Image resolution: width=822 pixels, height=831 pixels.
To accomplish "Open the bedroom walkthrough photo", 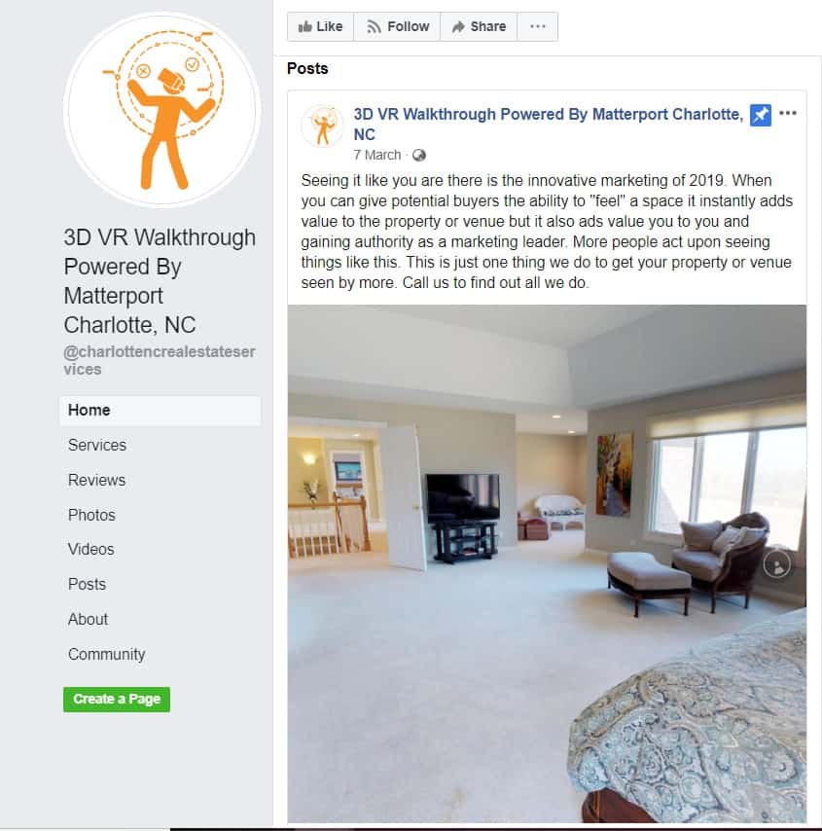I will pos(547,564).
